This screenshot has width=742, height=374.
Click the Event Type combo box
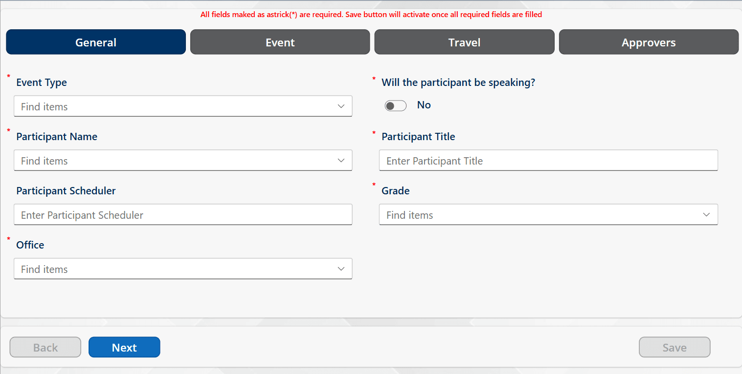coord(183,106)
